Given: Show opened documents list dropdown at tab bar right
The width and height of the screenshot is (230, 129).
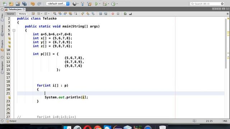Looking at the screenshot, I should tap(223, 9).
